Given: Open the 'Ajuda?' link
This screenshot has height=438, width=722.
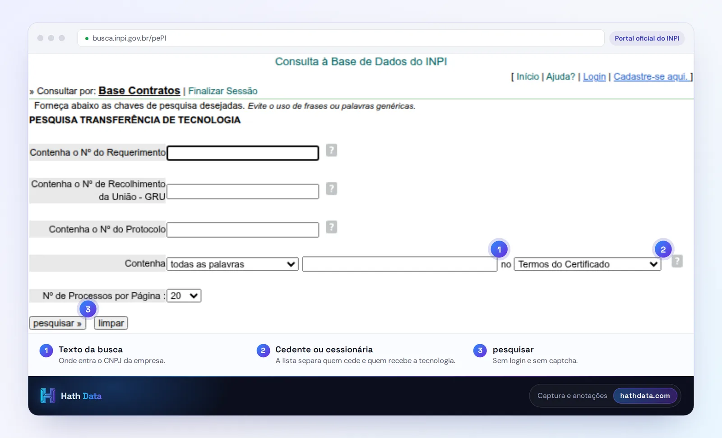Looking at the screenshot, I should (x=560, y=77).
